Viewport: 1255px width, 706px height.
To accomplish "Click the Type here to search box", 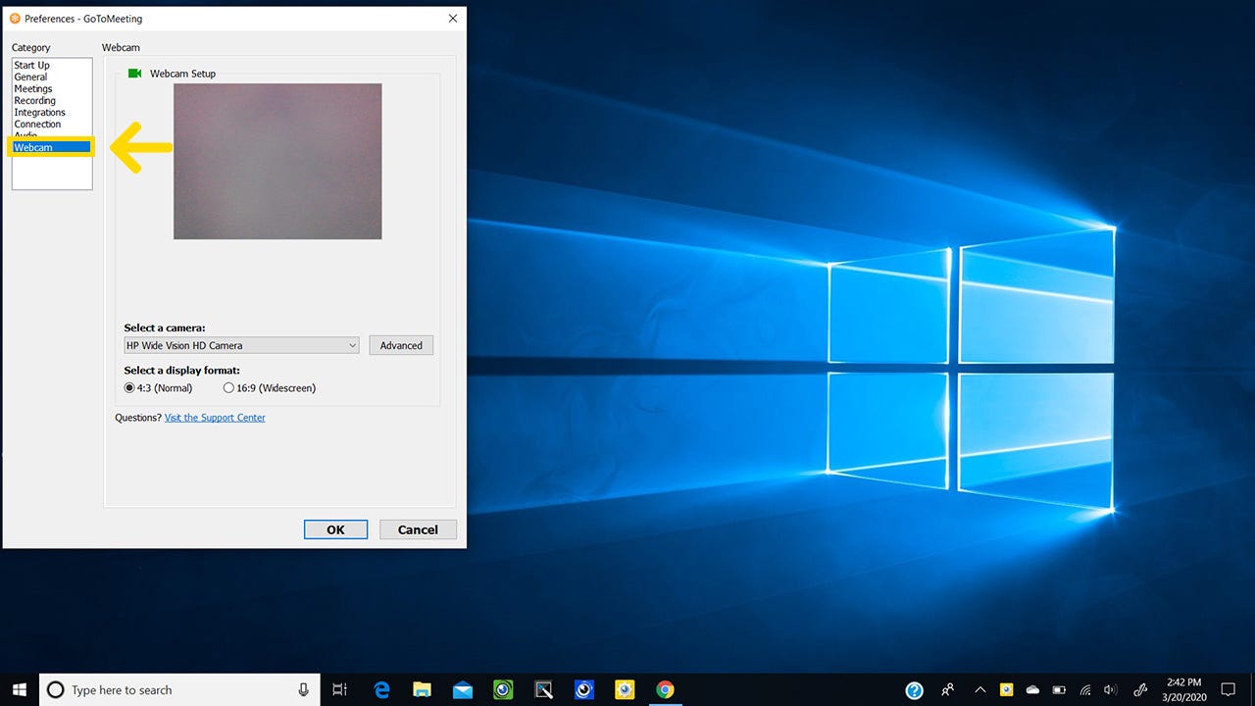I will (178, 690).
